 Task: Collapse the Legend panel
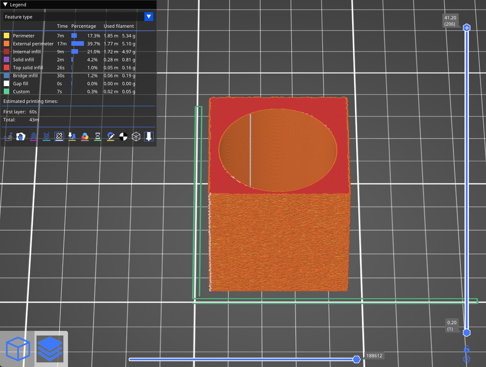click(5, 5)
